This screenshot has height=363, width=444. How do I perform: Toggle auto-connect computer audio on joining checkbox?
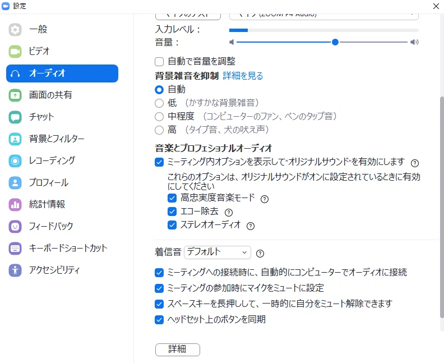(x=159, y=273)
